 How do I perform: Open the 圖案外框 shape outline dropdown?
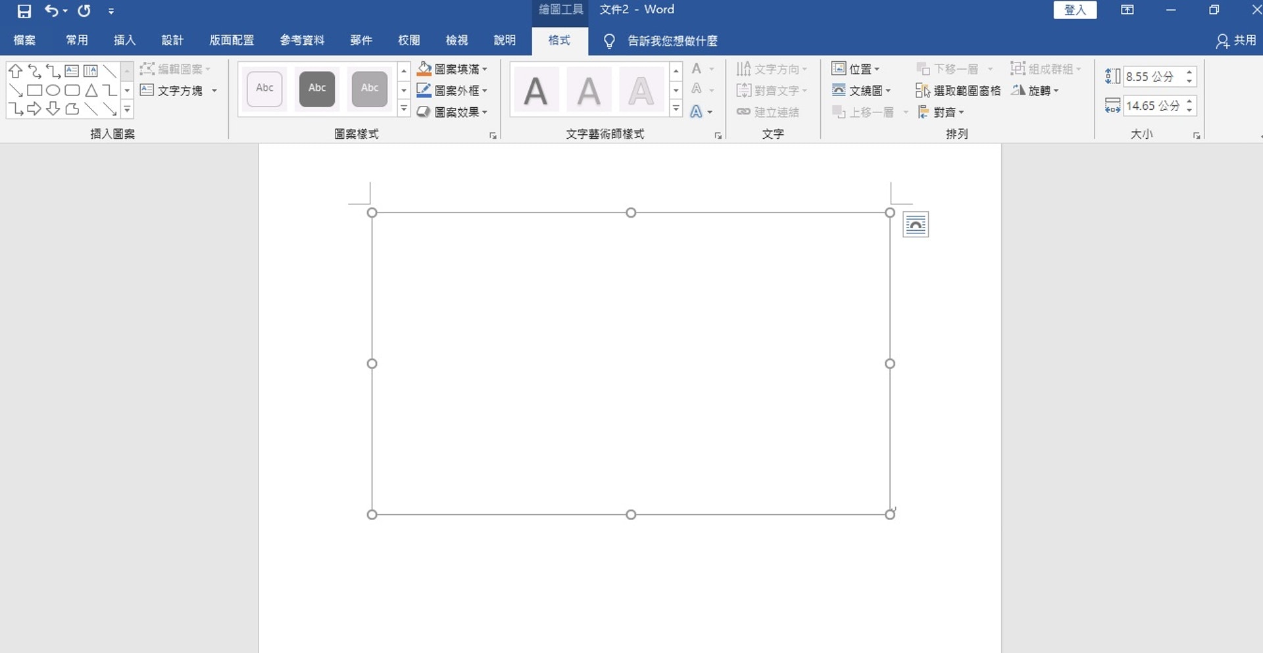(485, 91)
